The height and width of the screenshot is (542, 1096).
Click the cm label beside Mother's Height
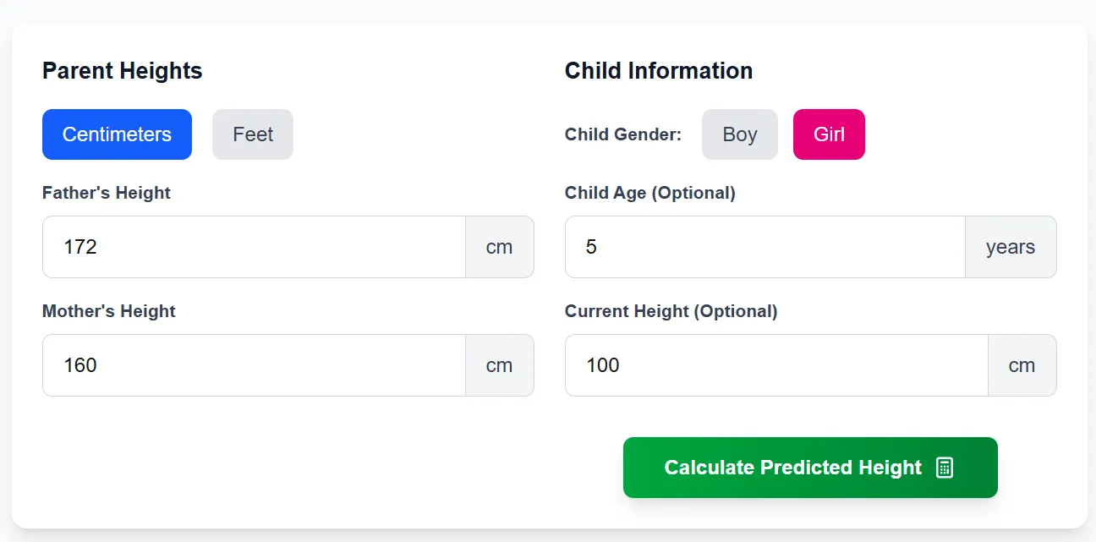(499, 365)
